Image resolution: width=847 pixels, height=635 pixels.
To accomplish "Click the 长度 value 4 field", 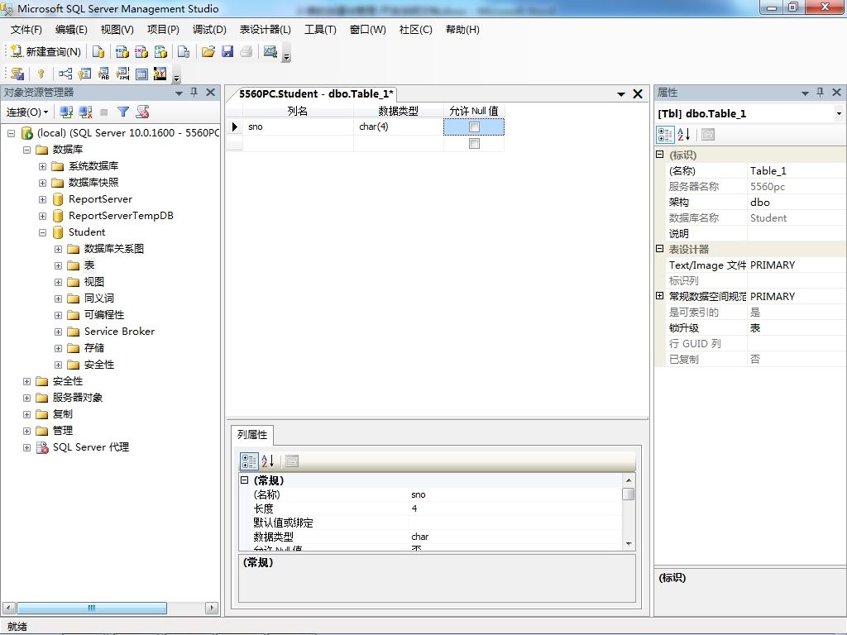I will 514,508.
